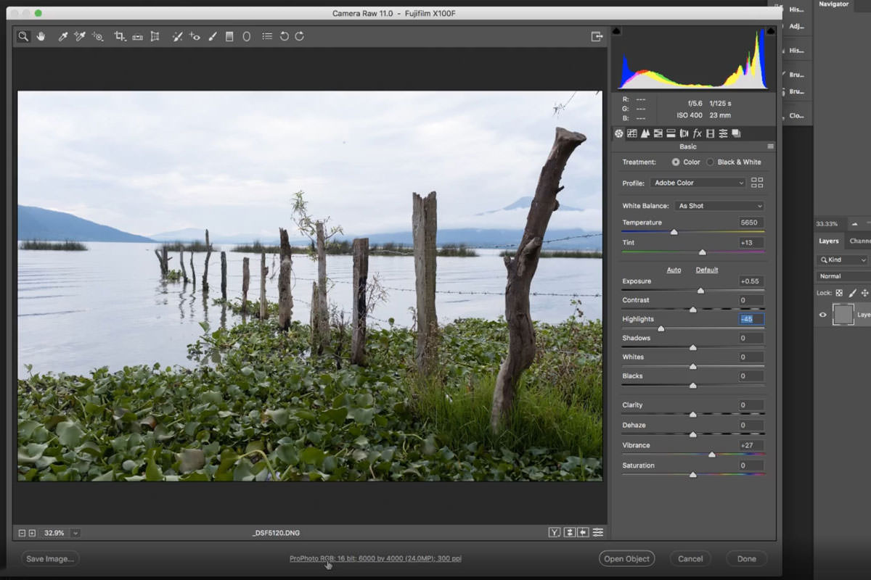This screenshot has height=580, width=871.
Task: Open the zoom level dropdown
Action: click(75, 532)
